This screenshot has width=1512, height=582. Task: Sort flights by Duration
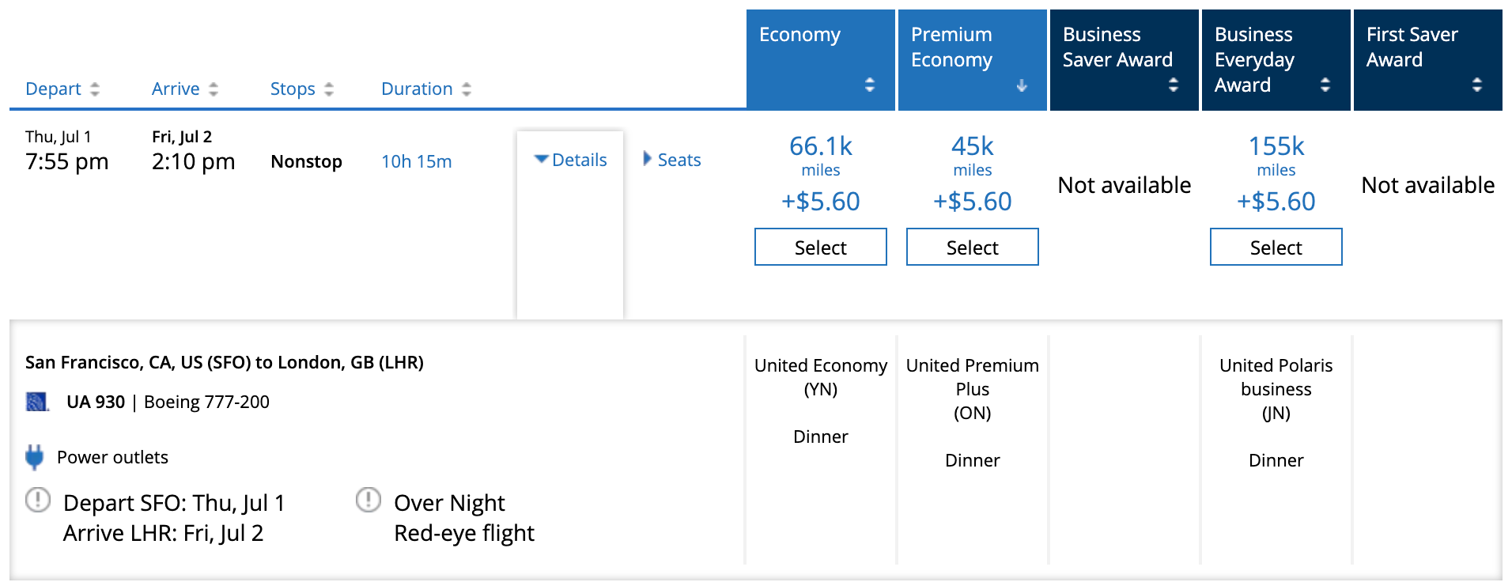pyautogui.click(x=425, y=89)
